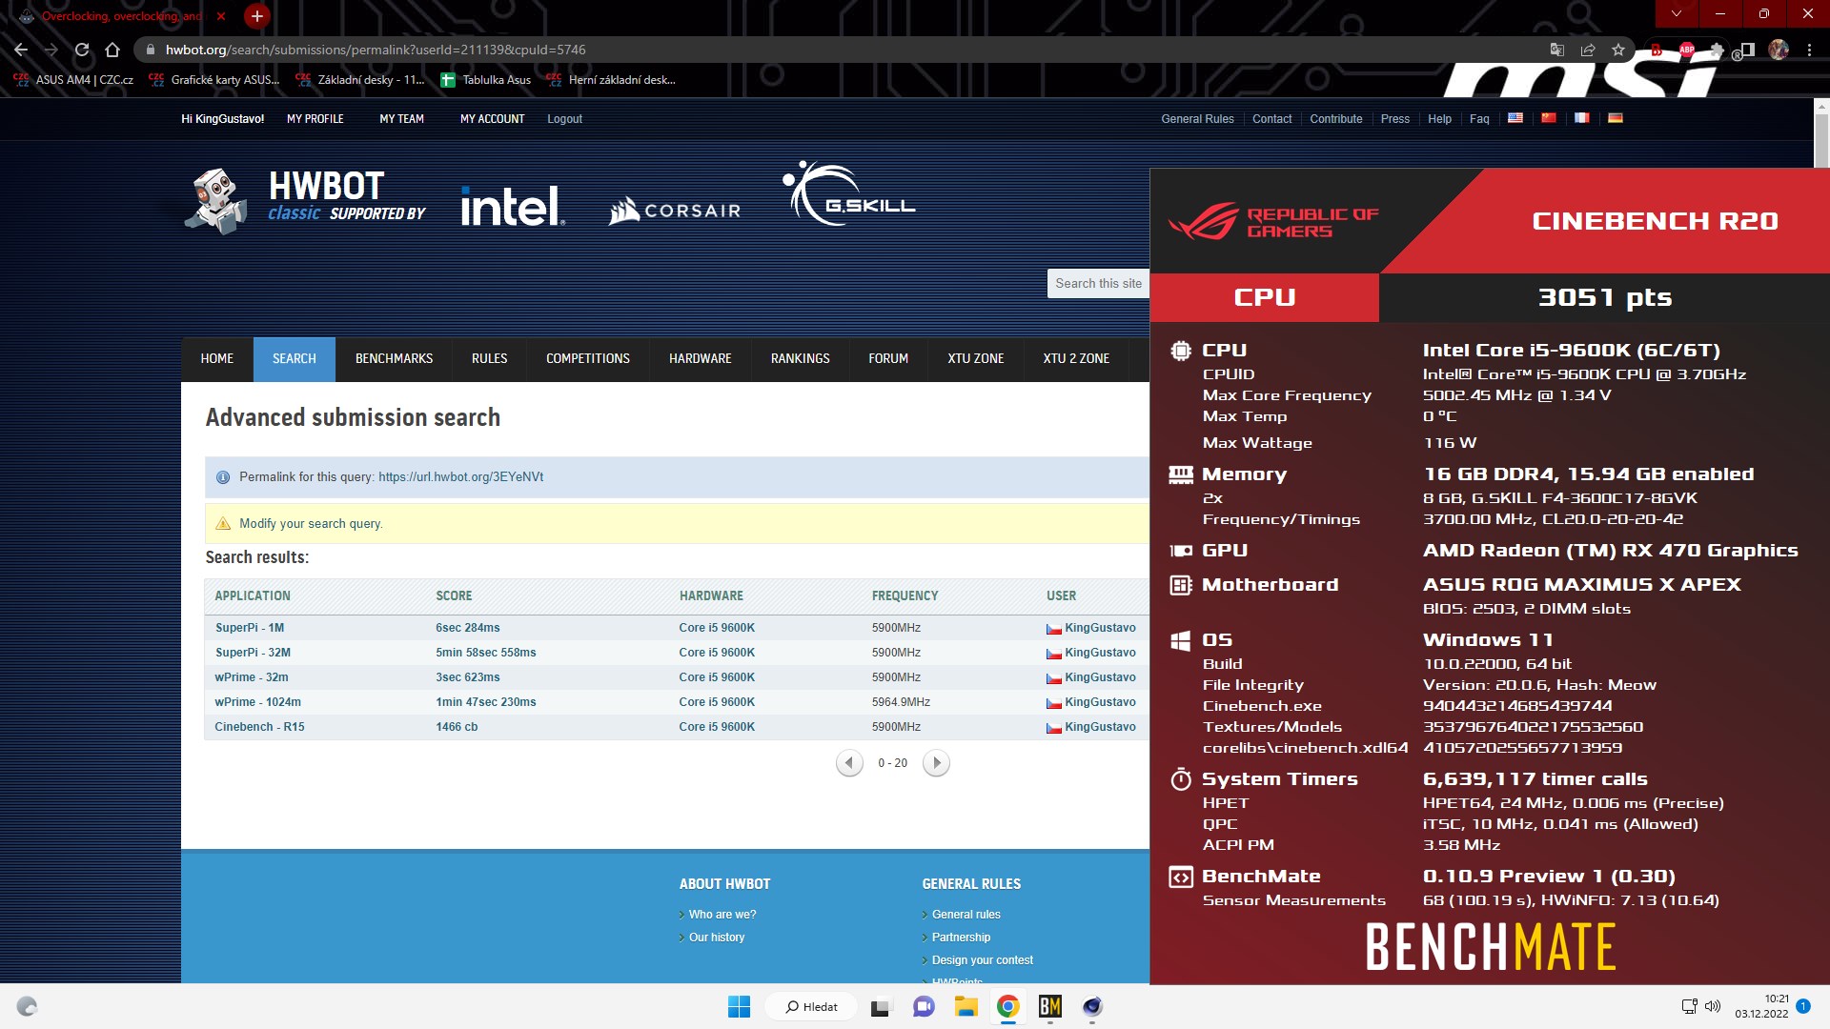The height and width of the screenshot is (1029, 1830).
Task: Sort results by the SCORE column
Action: click(454, 596)
